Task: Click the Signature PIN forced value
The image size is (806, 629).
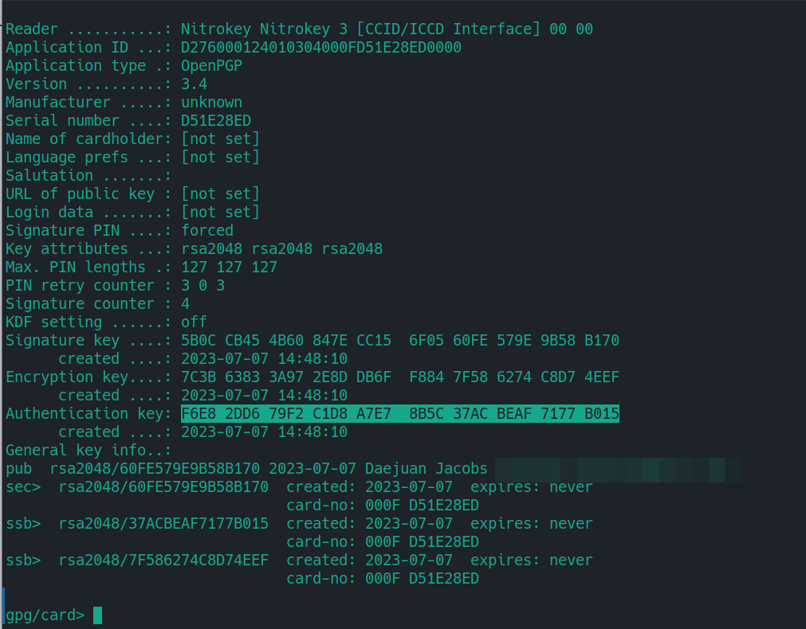Action: [x=207, y=231]
